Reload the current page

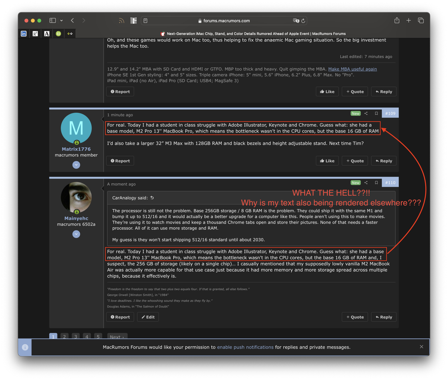pos(304,21)
